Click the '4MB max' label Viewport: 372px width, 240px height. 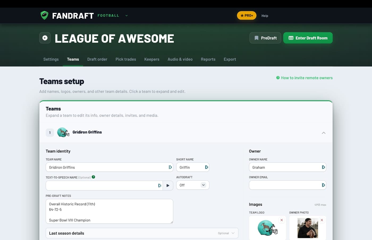(x=320, y=205)
